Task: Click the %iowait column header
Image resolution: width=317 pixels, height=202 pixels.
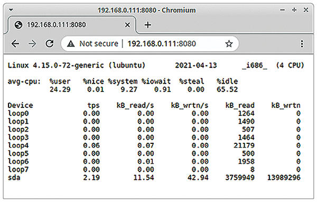Action: [156, 81]
